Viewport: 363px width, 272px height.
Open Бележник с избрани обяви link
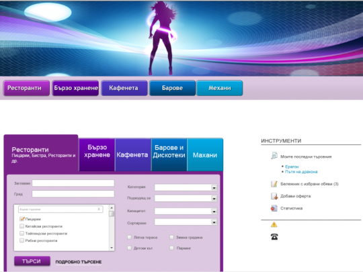point(309,184)
